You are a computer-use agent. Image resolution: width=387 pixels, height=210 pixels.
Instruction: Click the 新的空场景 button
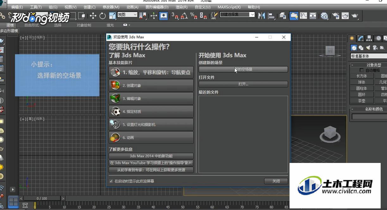tap(243, 69)
